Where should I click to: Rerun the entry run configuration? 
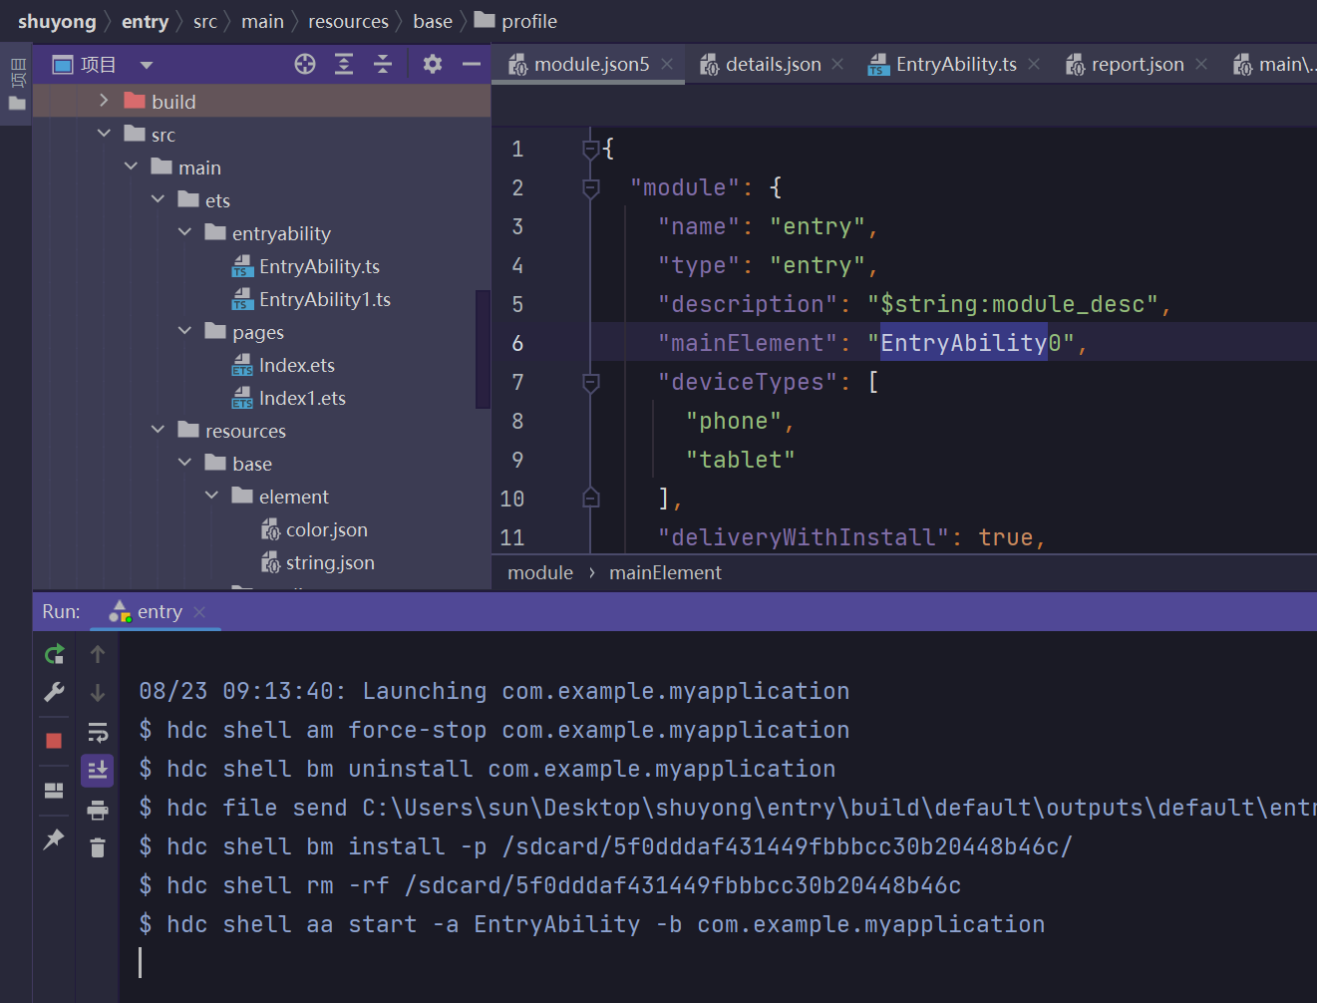click(54, 654)
